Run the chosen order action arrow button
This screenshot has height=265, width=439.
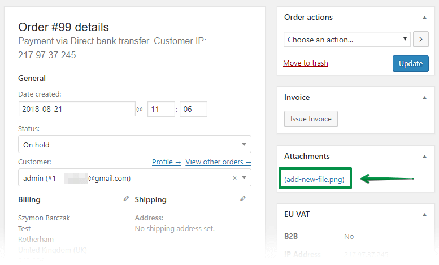(x=420, y=40)
